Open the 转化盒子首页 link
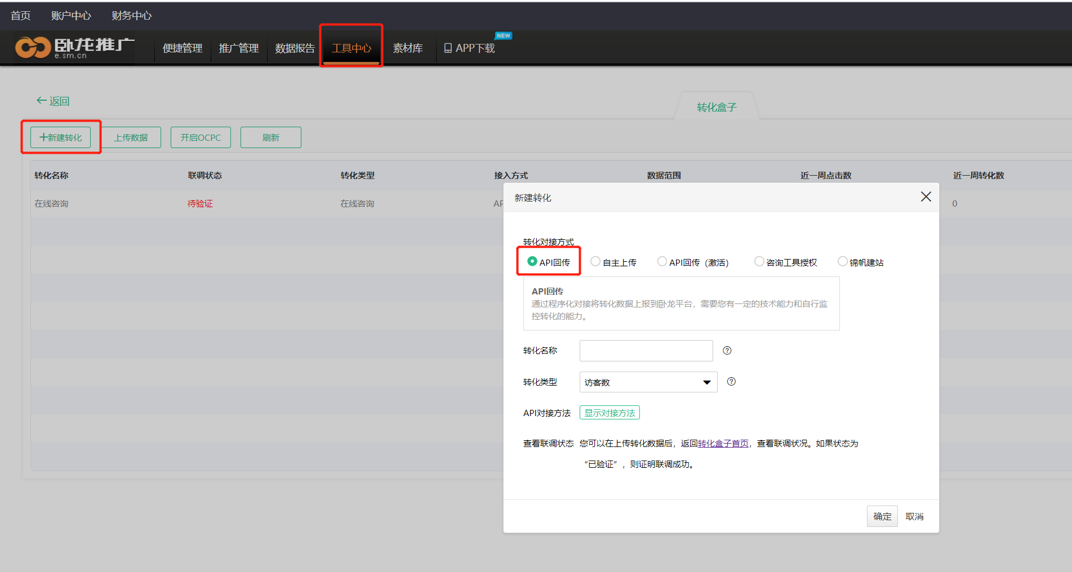 723,444
